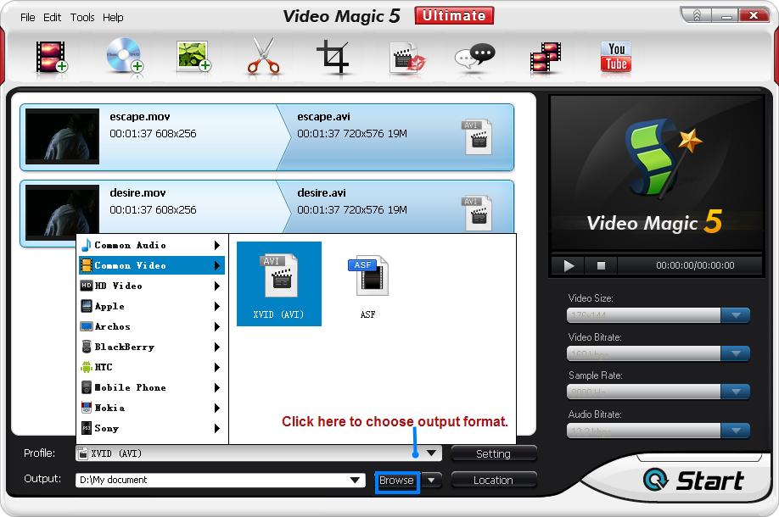Expand the HD Video category
Image resolution: width=779 pixels, height=517 pixels.
[152, 286]
